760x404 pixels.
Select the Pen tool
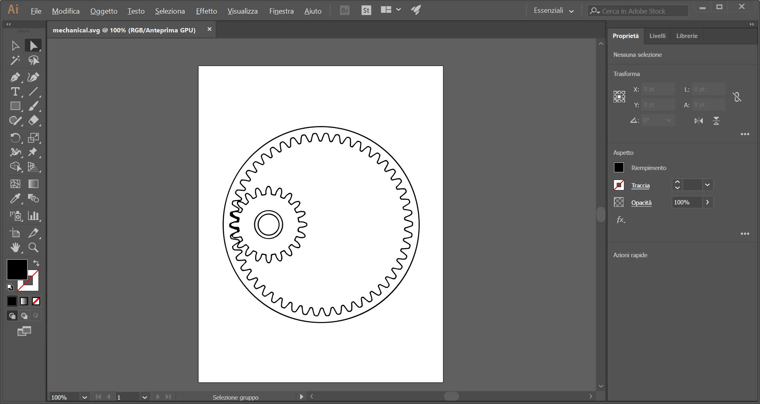click(x=15, y=77)
